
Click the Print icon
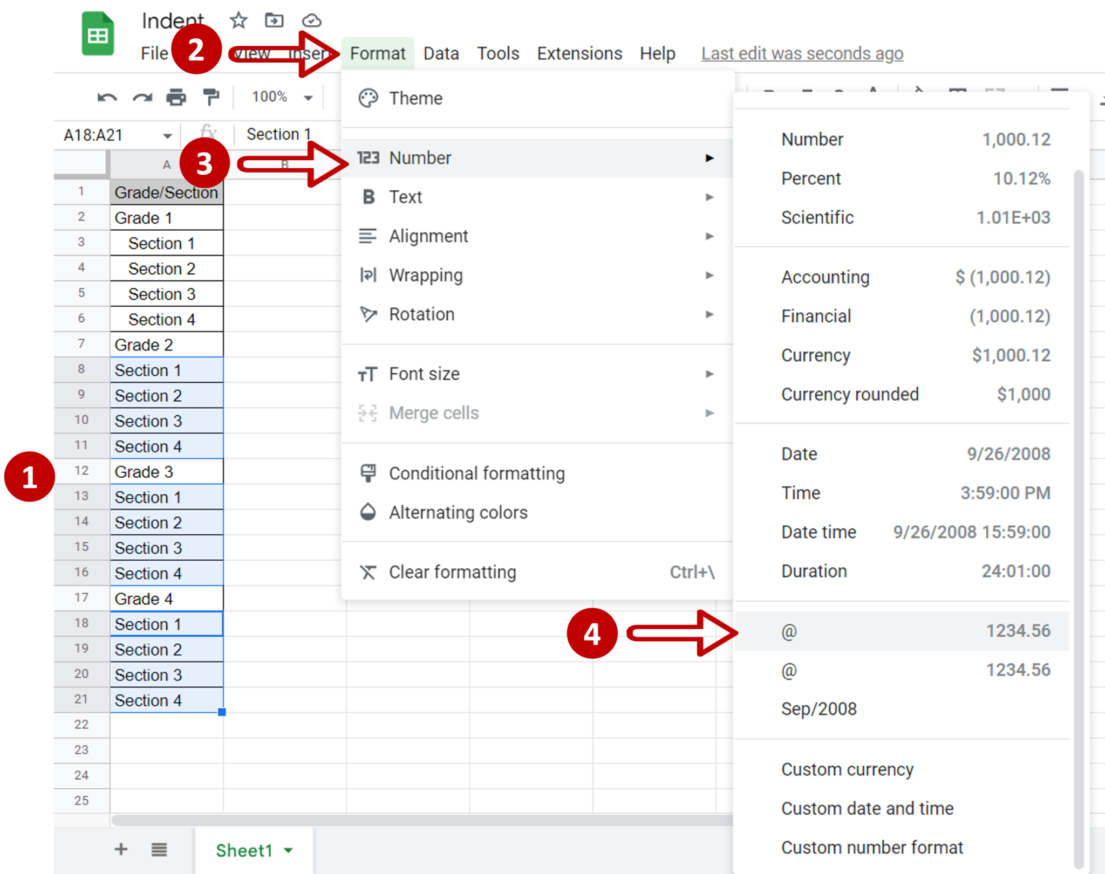(176, 98)
